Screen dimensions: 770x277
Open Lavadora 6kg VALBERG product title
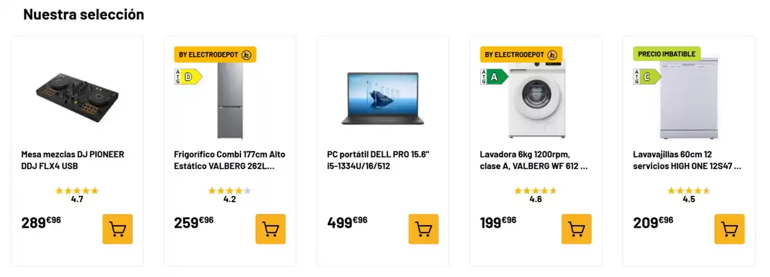click(534, 160)
